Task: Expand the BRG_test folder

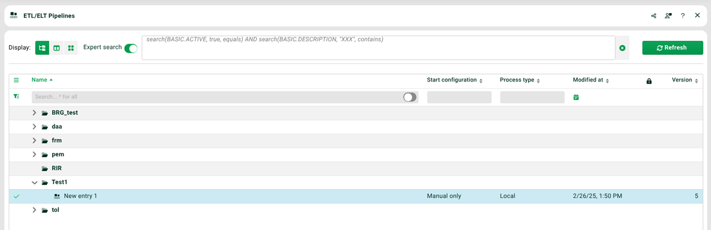Action: coord(34,113)
